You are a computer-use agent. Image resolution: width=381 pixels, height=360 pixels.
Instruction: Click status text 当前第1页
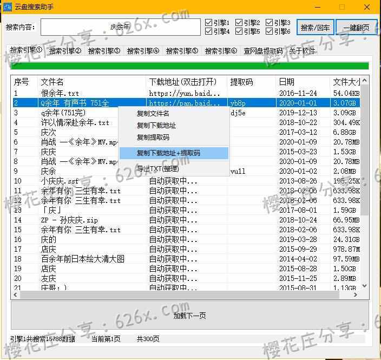click(x=106, y=339)
